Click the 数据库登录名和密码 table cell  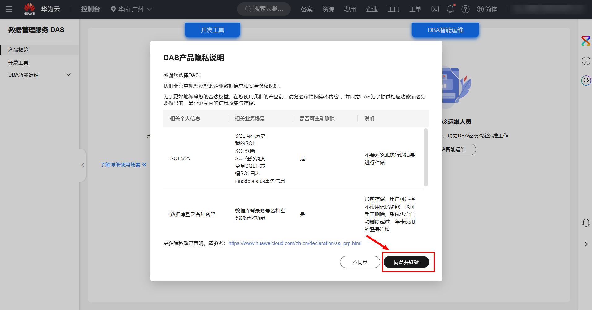click(x=193, y=214)
